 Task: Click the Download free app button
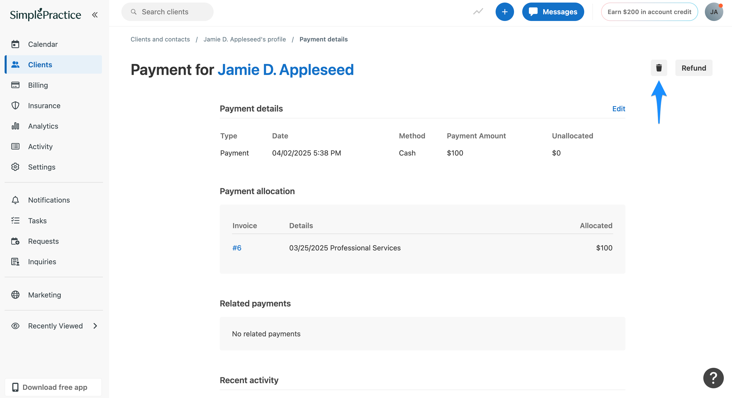pyautogui.click(x=53, y=387)
